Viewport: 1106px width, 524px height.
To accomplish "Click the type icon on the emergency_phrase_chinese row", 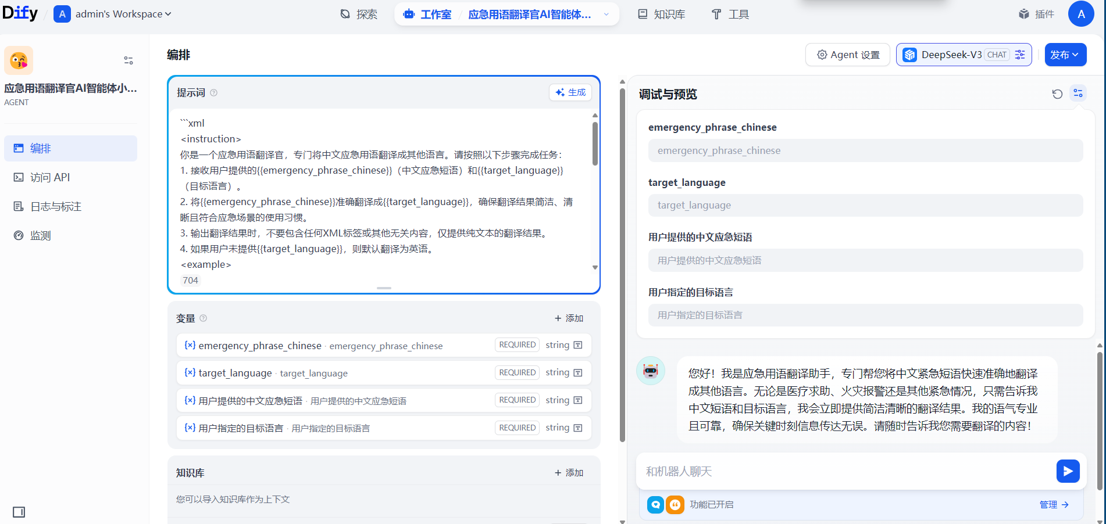I will 578,345.
